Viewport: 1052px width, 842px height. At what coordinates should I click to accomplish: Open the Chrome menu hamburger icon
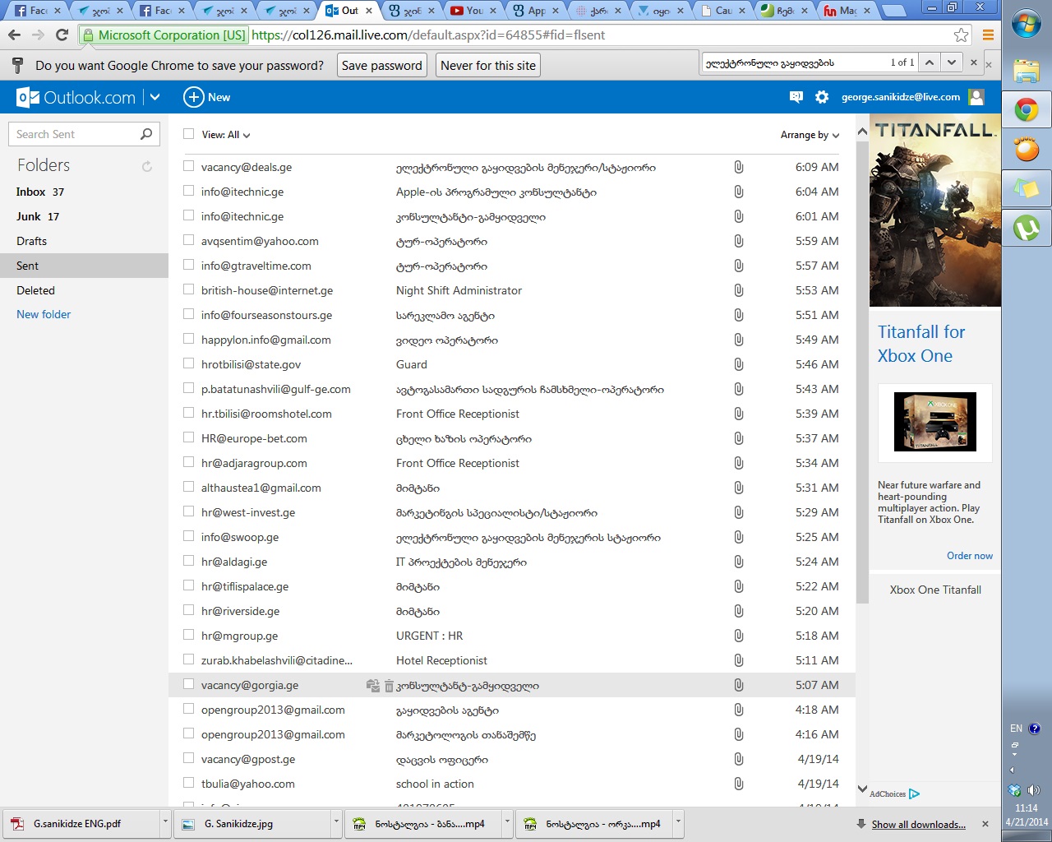988,35
